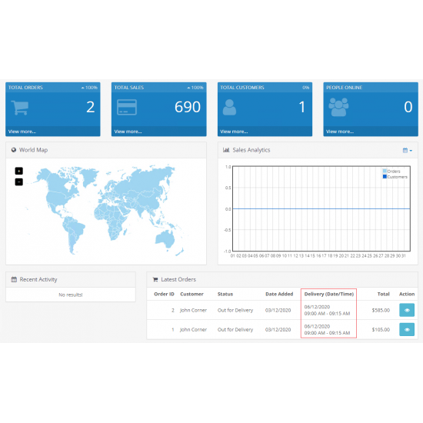Click the World Map panel title
Image resolution: width=423 pixels, height=423 pixels.
point(33,150)
